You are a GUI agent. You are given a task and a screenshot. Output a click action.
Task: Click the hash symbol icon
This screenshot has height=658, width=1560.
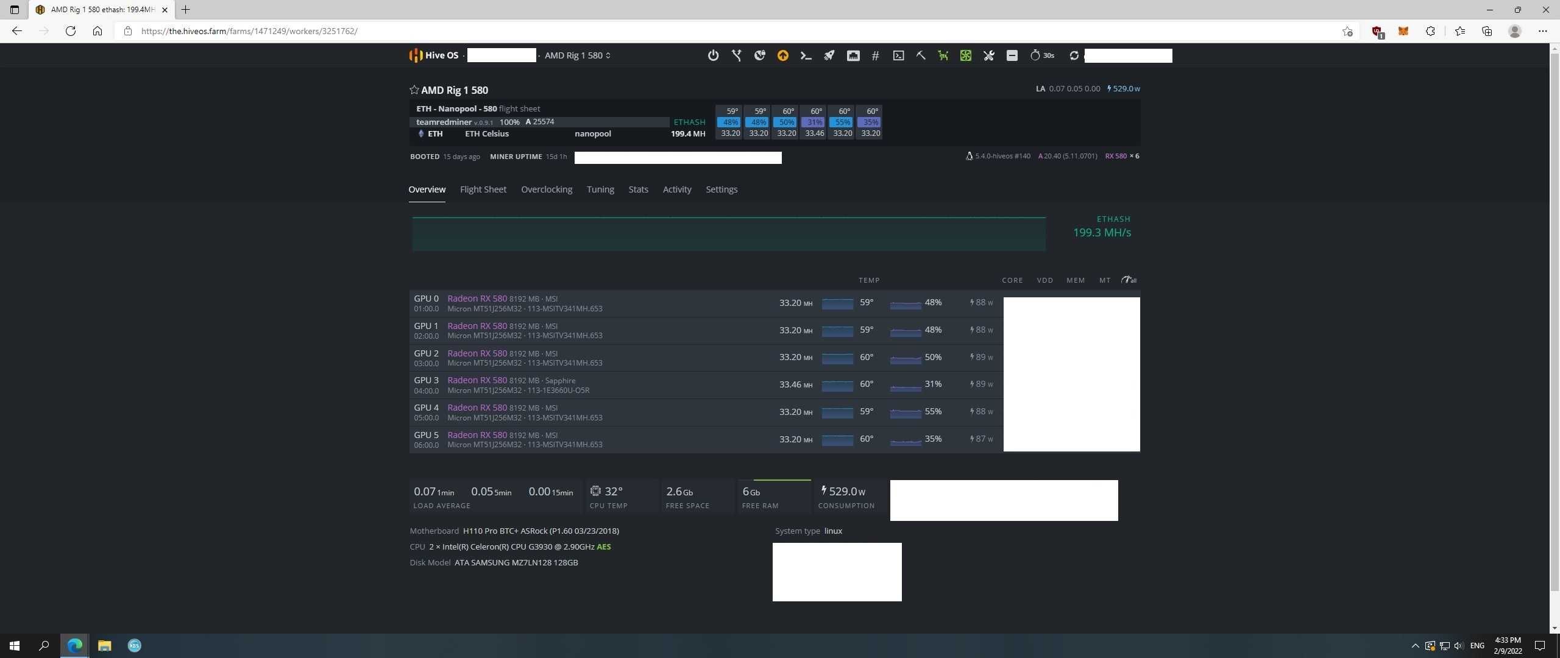(875, 55)
